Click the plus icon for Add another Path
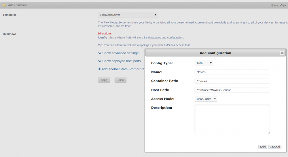288x157 pixels. point(99,69)
